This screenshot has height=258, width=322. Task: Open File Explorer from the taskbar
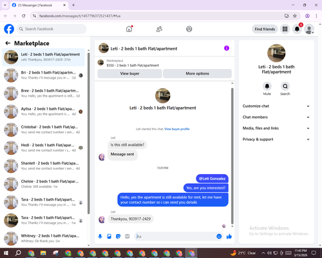point(43,253)
